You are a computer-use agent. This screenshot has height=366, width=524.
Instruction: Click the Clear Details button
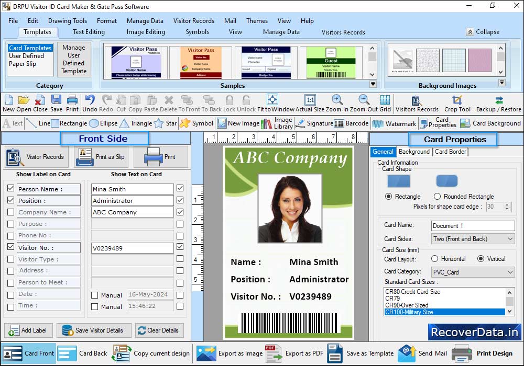pyautogui.click(x=159, y=330)
